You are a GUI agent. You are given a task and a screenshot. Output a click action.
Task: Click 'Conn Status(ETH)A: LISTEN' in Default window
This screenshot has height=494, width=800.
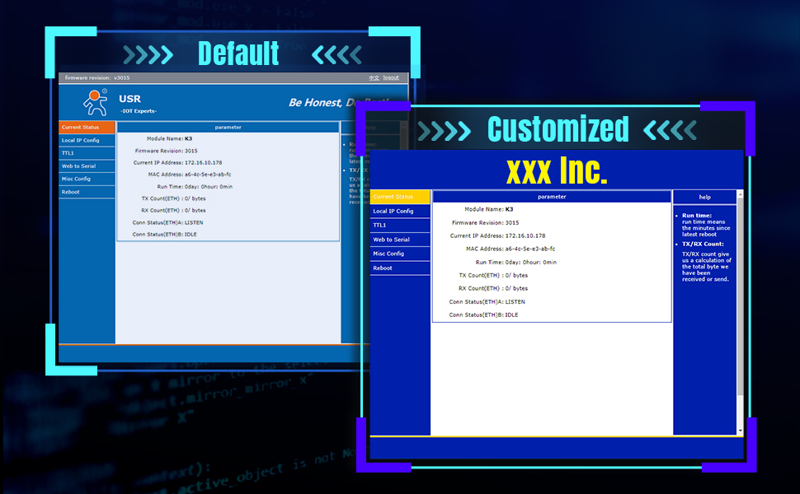pos(168,222)
